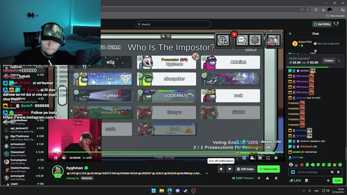Open Discord from the taskbar
Screen dimensions: 347x195
pyautogui.click(x=178, y=191)
